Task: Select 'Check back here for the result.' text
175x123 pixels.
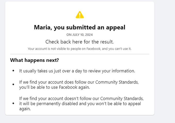Action: (80, 42)
